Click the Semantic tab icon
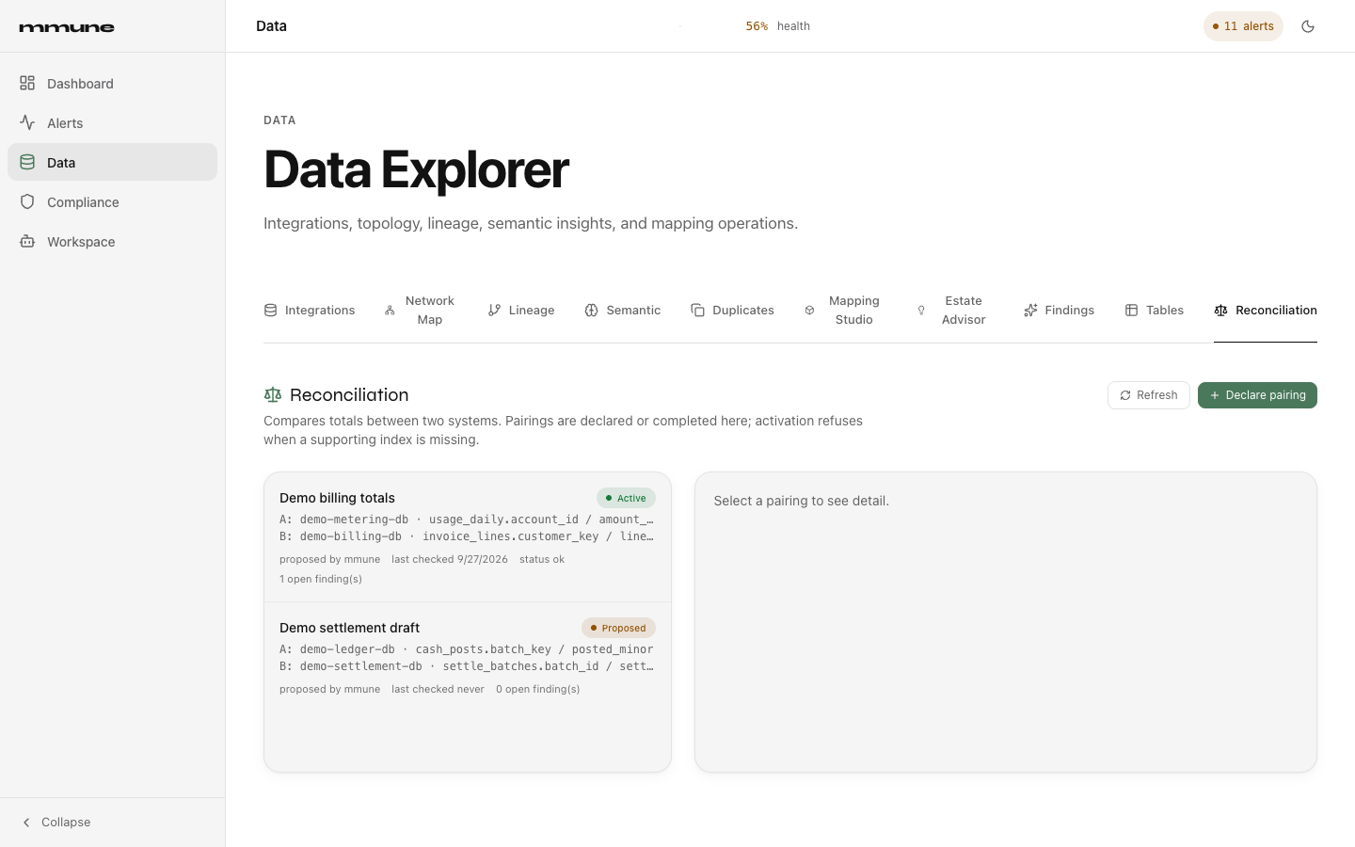Viewport: 1355px width, 847px height. pyautogui.click(x=591, y=311)
